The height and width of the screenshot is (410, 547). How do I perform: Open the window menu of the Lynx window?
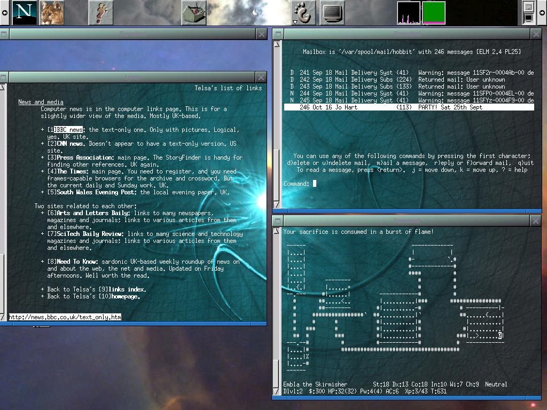(4, 77)
